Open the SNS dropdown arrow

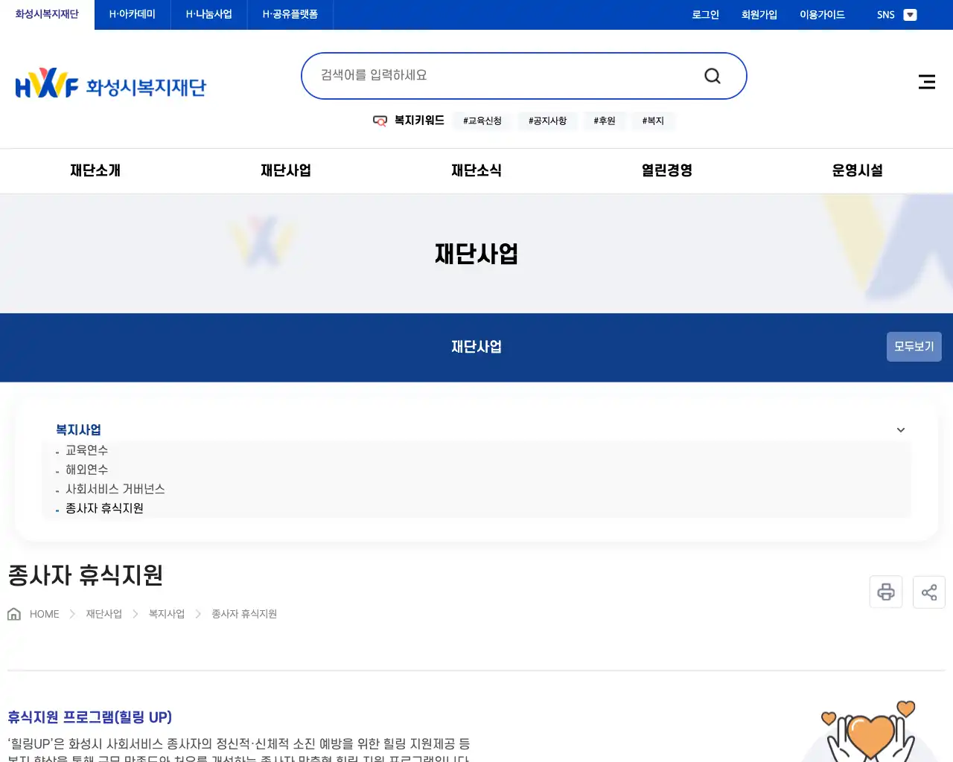pos(910,14)
